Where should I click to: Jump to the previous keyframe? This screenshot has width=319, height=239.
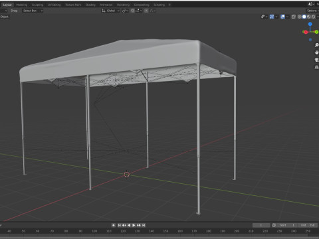coord(124,225)
